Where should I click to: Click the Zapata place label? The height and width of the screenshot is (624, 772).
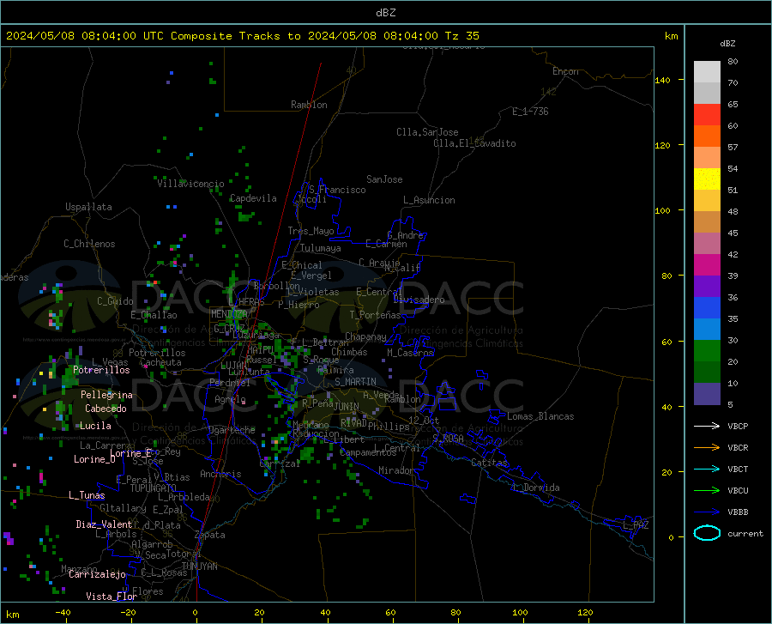tap(210, 535)
